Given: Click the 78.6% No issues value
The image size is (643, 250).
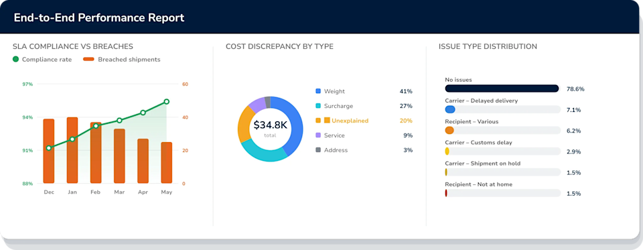Looking at the screenshot, I should (575, 89).
